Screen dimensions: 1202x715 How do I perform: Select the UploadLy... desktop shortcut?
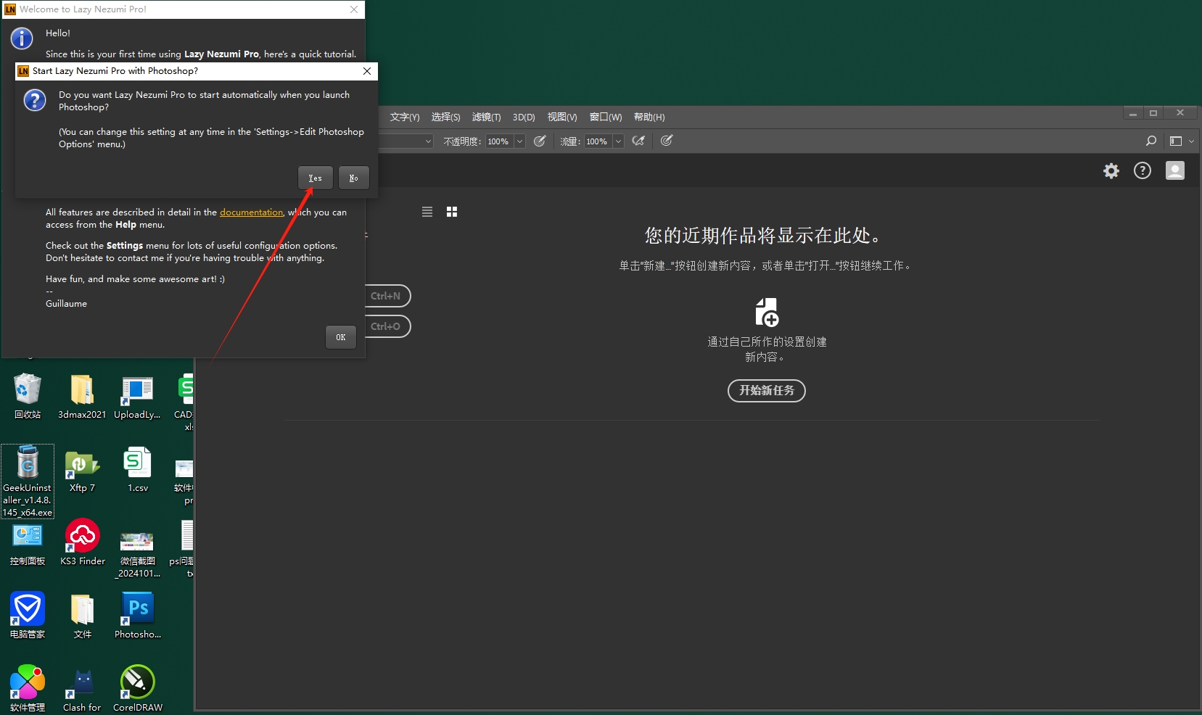click(137, 397)
